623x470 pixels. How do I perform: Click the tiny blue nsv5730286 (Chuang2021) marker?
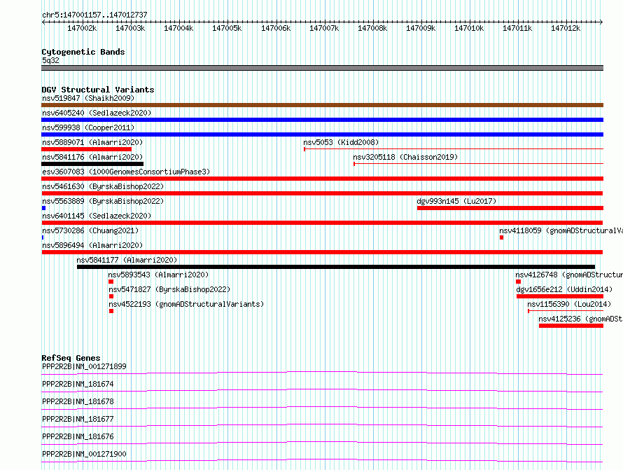tap(43, 237)
